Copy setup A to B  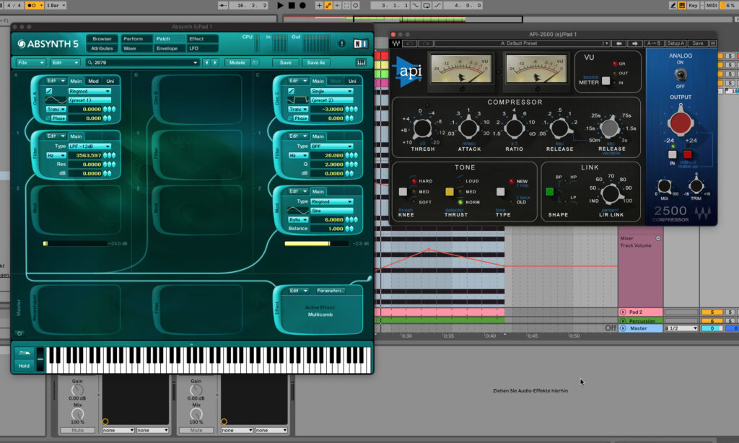point(654,43)
